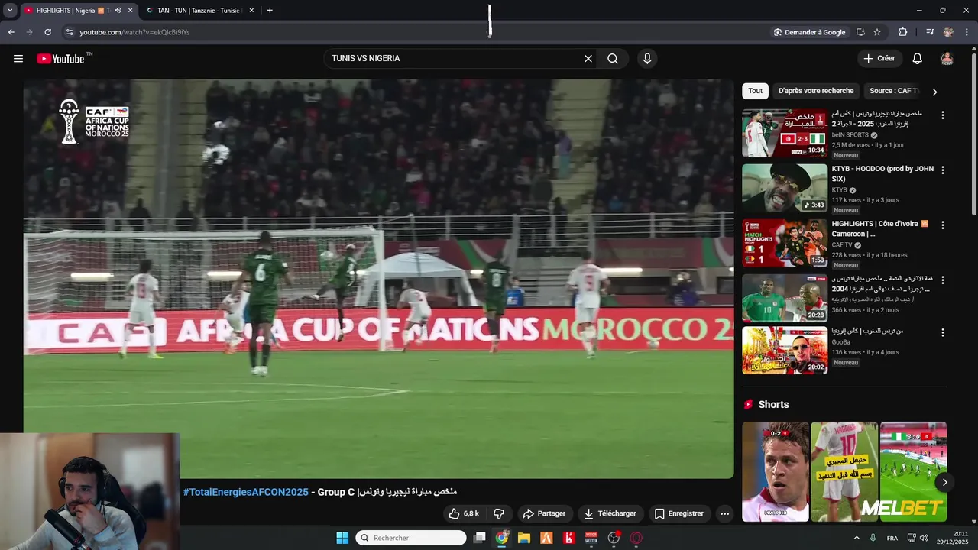The height and width of the screenshot is (550, 978).
Task: Like the video with 6,8 k thumbs up
Action: coord(465,513)
